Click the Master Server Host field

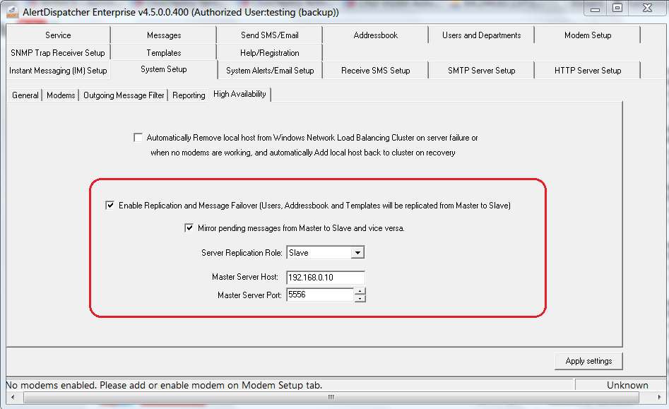click(326, 277)
